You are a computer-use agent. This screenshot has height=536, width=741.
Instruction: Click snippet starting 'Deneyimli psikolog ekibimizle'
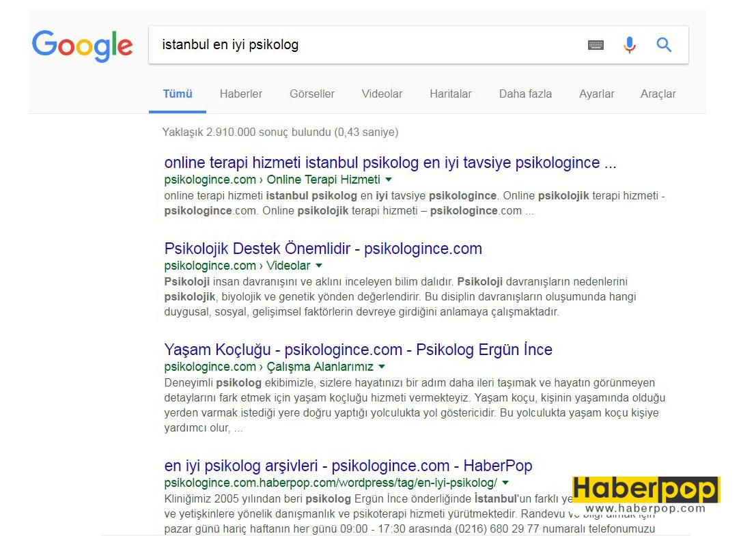[415, 406]
